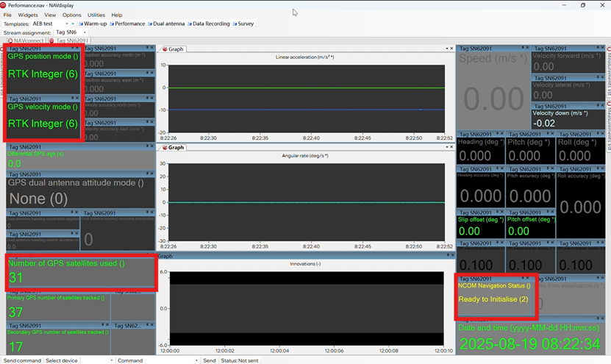Screen dimensions: 611x364
Task: Close the Angular rate graph panel
Action: tap(451, 147)
